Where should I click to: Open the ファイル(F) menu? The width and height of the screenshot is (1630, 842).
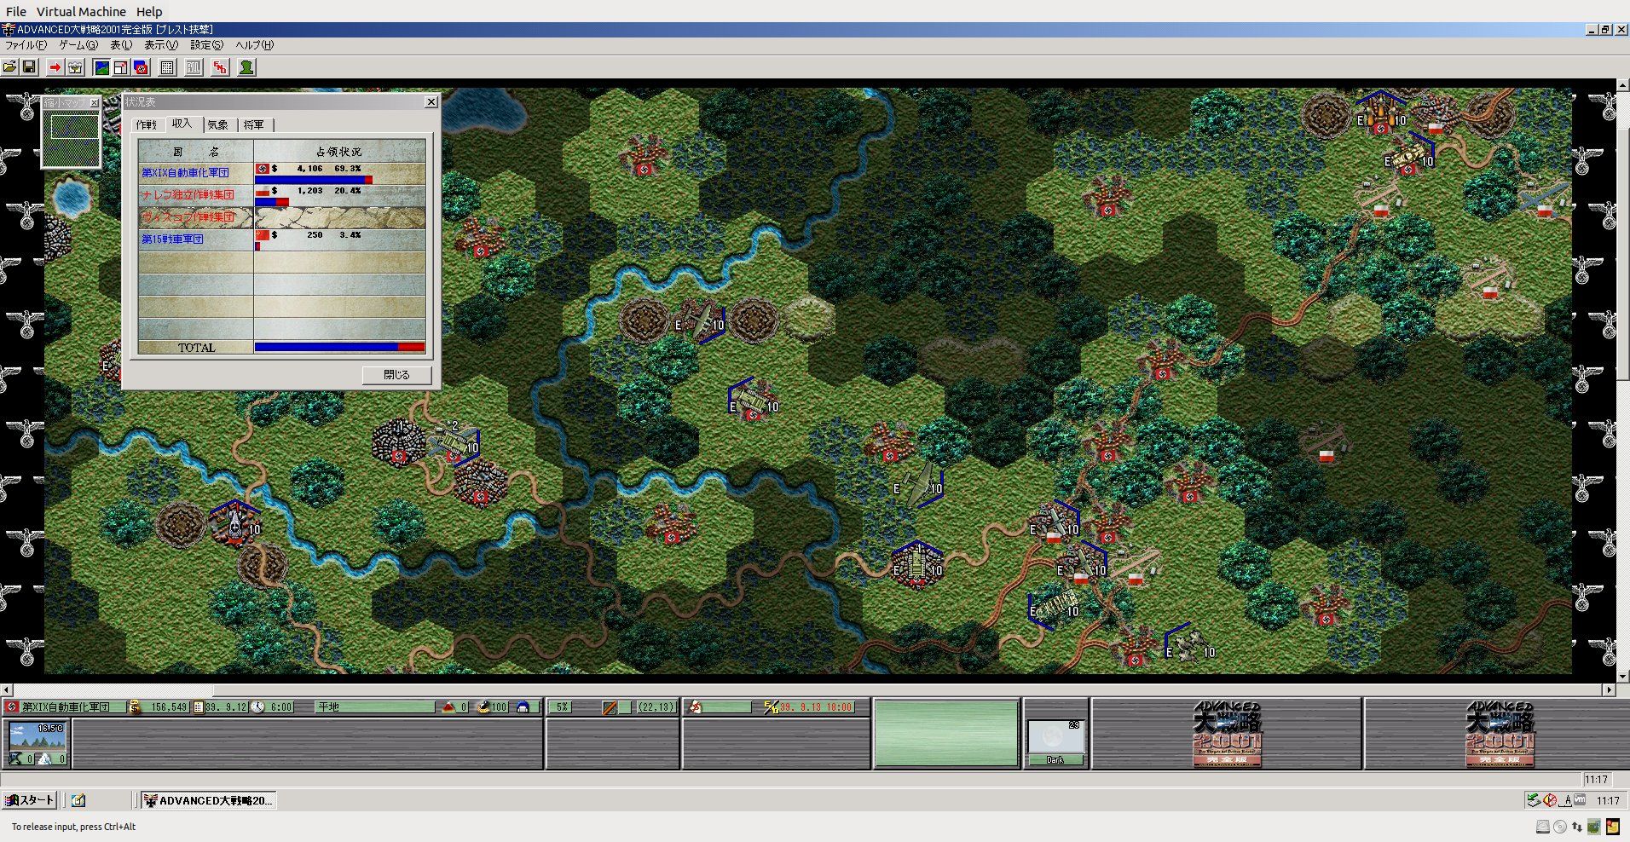(x=26, y=45)
